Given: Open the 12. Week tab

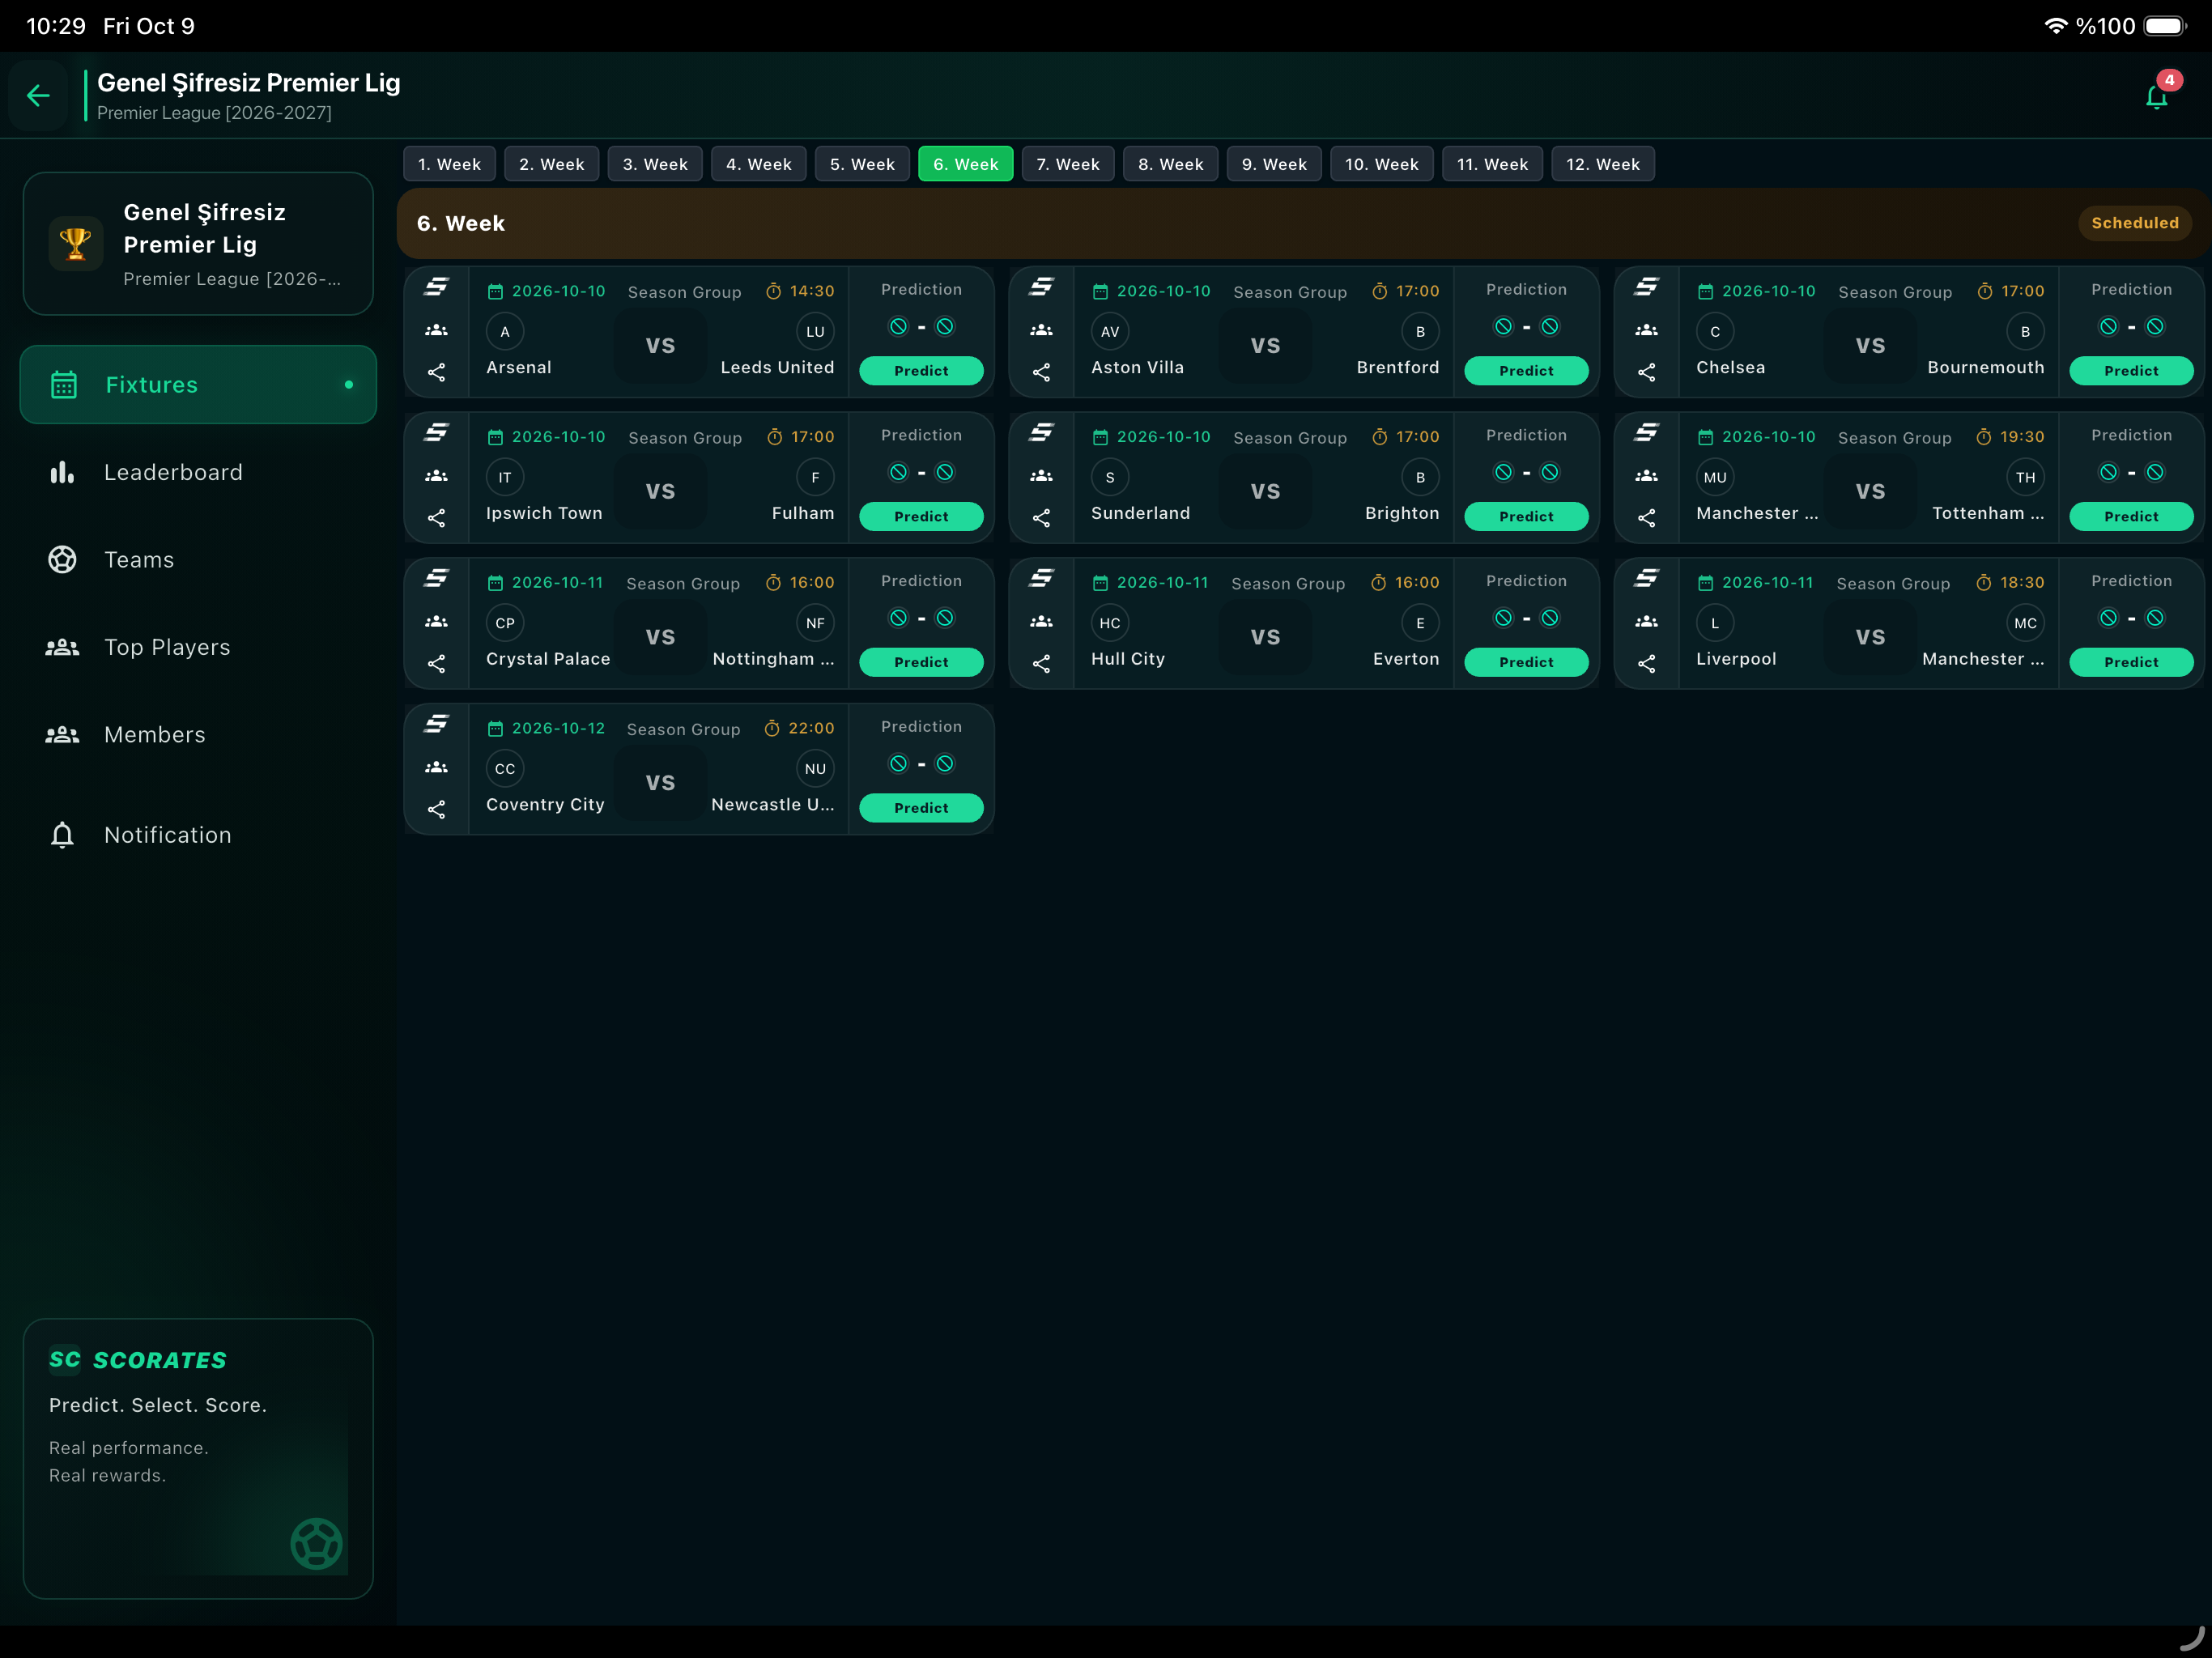Looking at the screenshot, I should [1602, 164].
